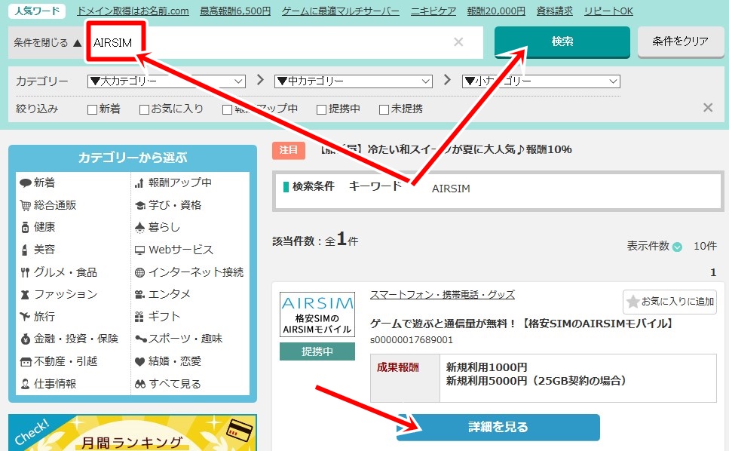Open the スマートフォン・携帯電話・グッズ category link
This screenshot has height=451, width=729.
(442, 295)
